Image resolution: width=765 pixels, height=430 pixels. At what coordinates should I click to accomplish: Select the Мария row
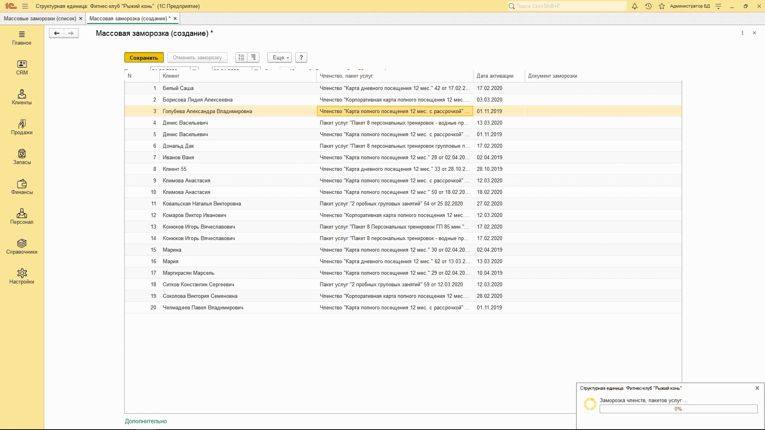403,262
